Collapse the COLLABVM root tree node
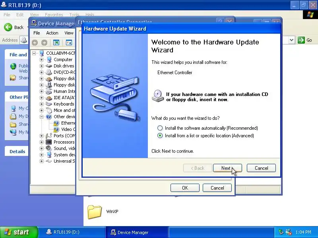 pyautogui.click(x=34, y=53)
